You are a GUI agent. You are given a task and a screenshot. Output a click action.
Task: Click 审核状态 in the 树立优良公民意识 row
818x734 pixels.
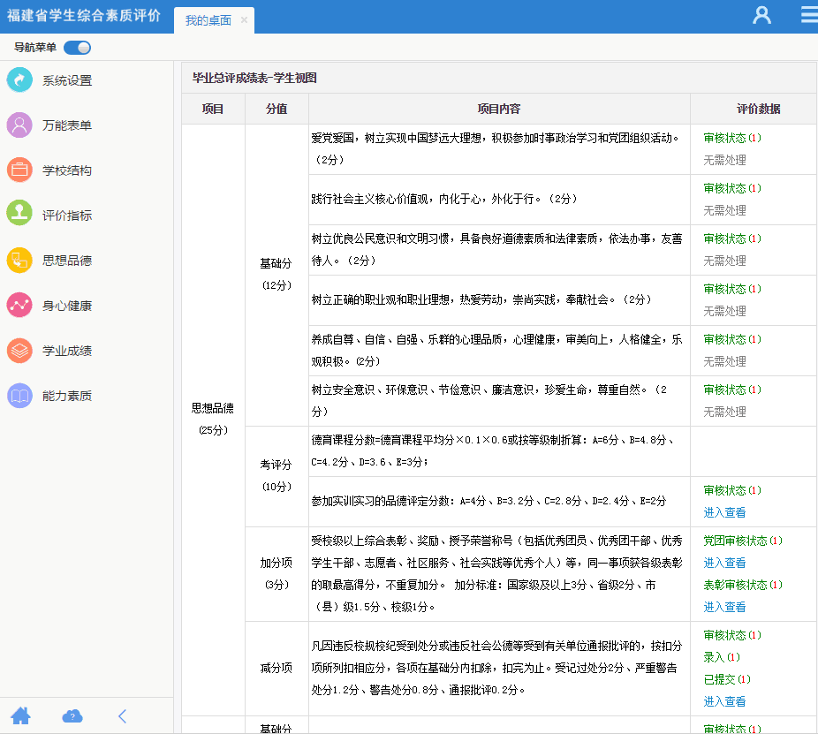pyautogui.click(x=732, y=238)
